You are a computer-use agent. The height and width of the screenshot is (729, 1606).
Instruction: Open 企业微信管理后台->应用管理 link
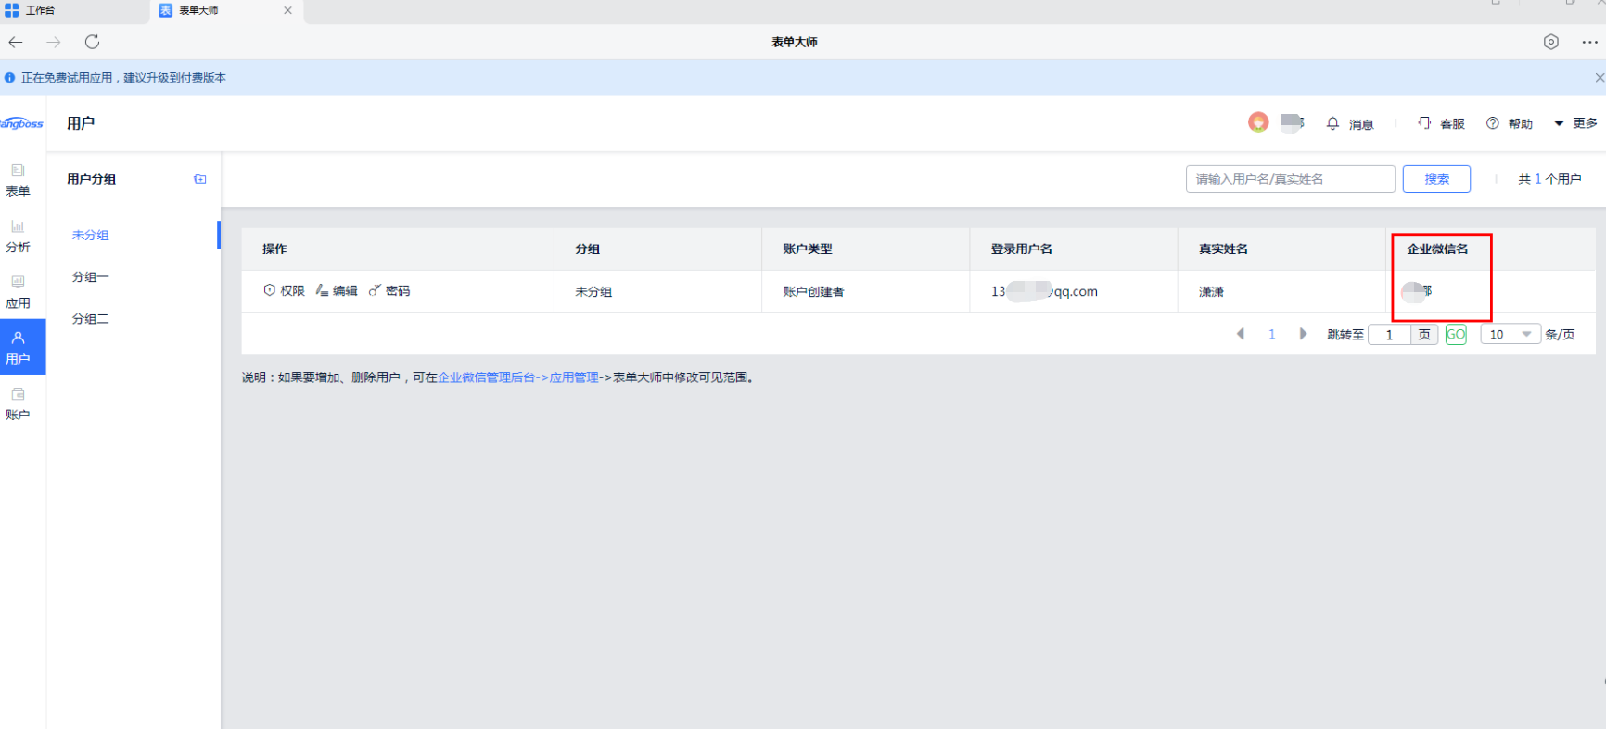[x=518, y=377]
